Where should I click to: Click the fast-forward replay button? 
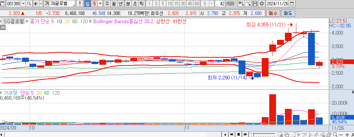[245, 135]
